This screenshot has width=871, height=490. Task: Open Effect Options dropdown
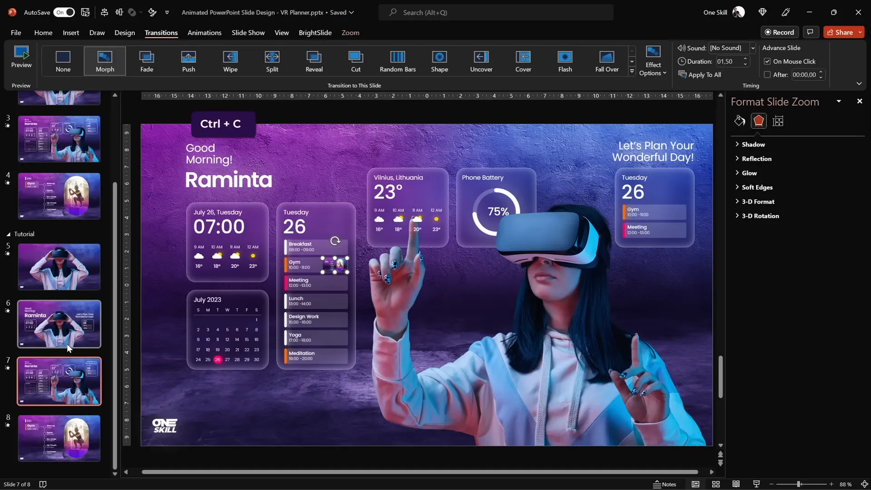pyautogui.click(x=653, y=61)
